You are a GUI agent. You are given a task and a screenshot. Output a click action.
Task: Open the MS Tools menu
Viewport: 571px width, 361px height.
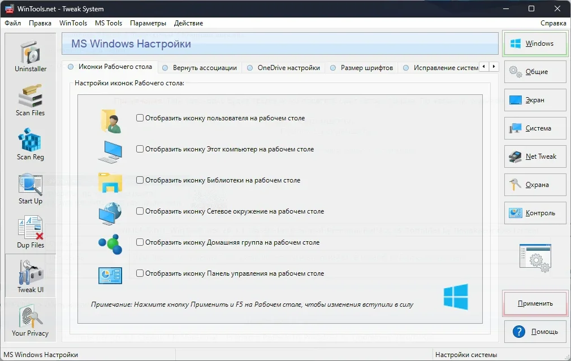108,23
